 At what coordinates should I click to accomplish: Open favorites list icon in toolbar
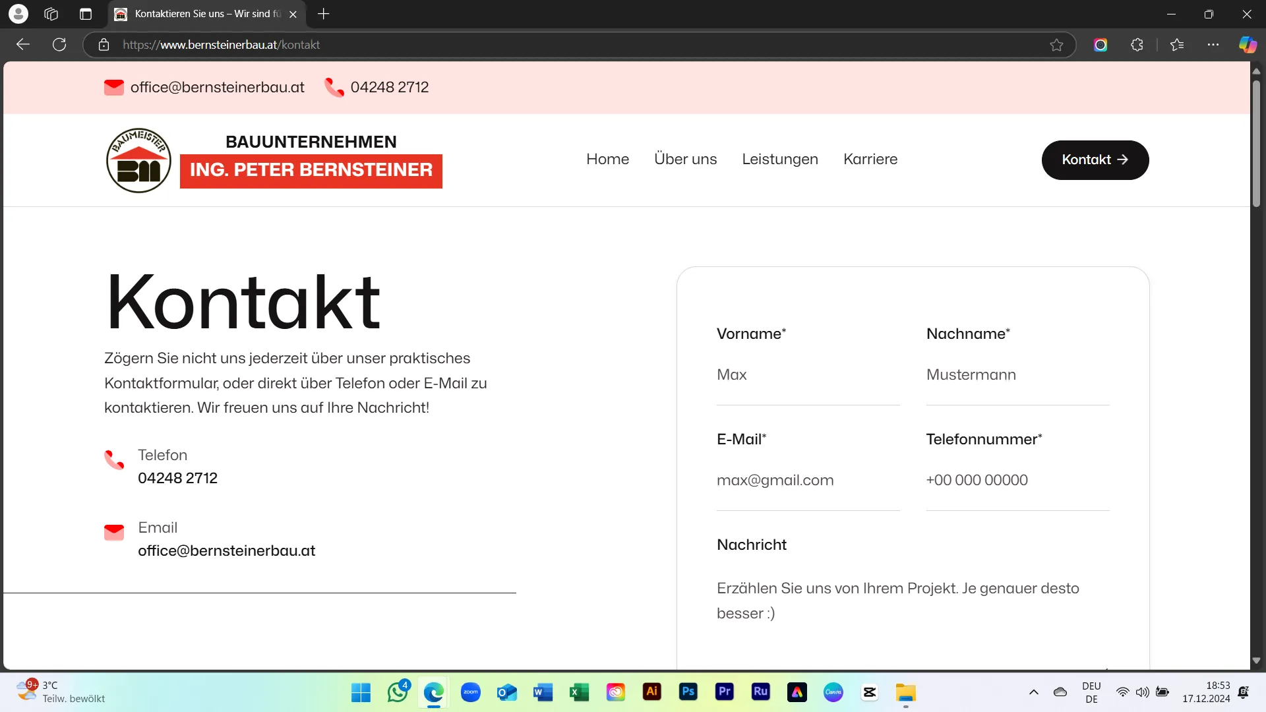pyautogui.click(x=1177, y=45)
